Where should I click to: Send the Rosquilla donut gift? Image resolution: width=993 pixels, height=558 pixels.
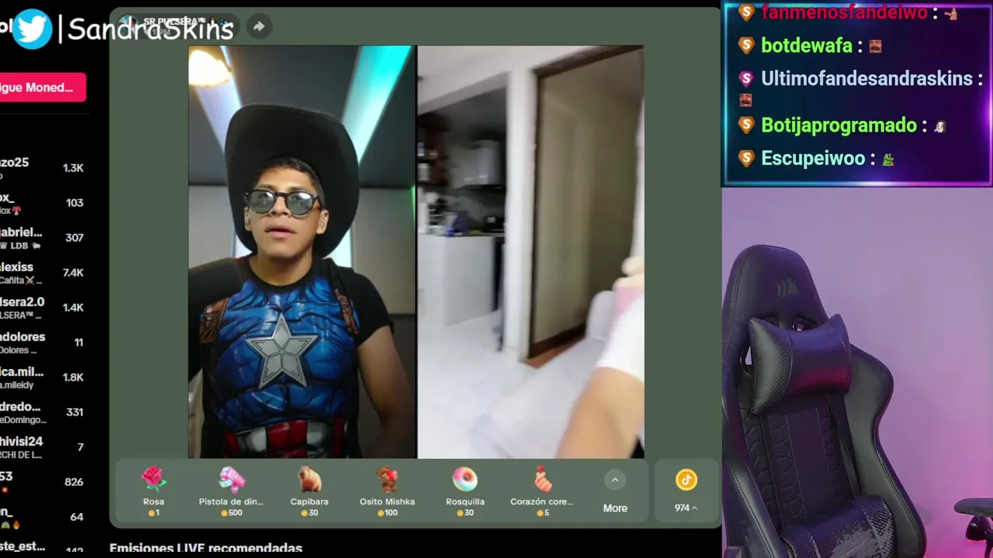click(x=465, y=491)
